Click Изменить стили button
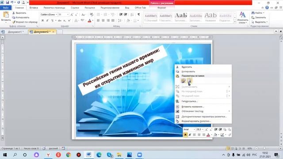283x159 pixels. click(x=243, y=18)
